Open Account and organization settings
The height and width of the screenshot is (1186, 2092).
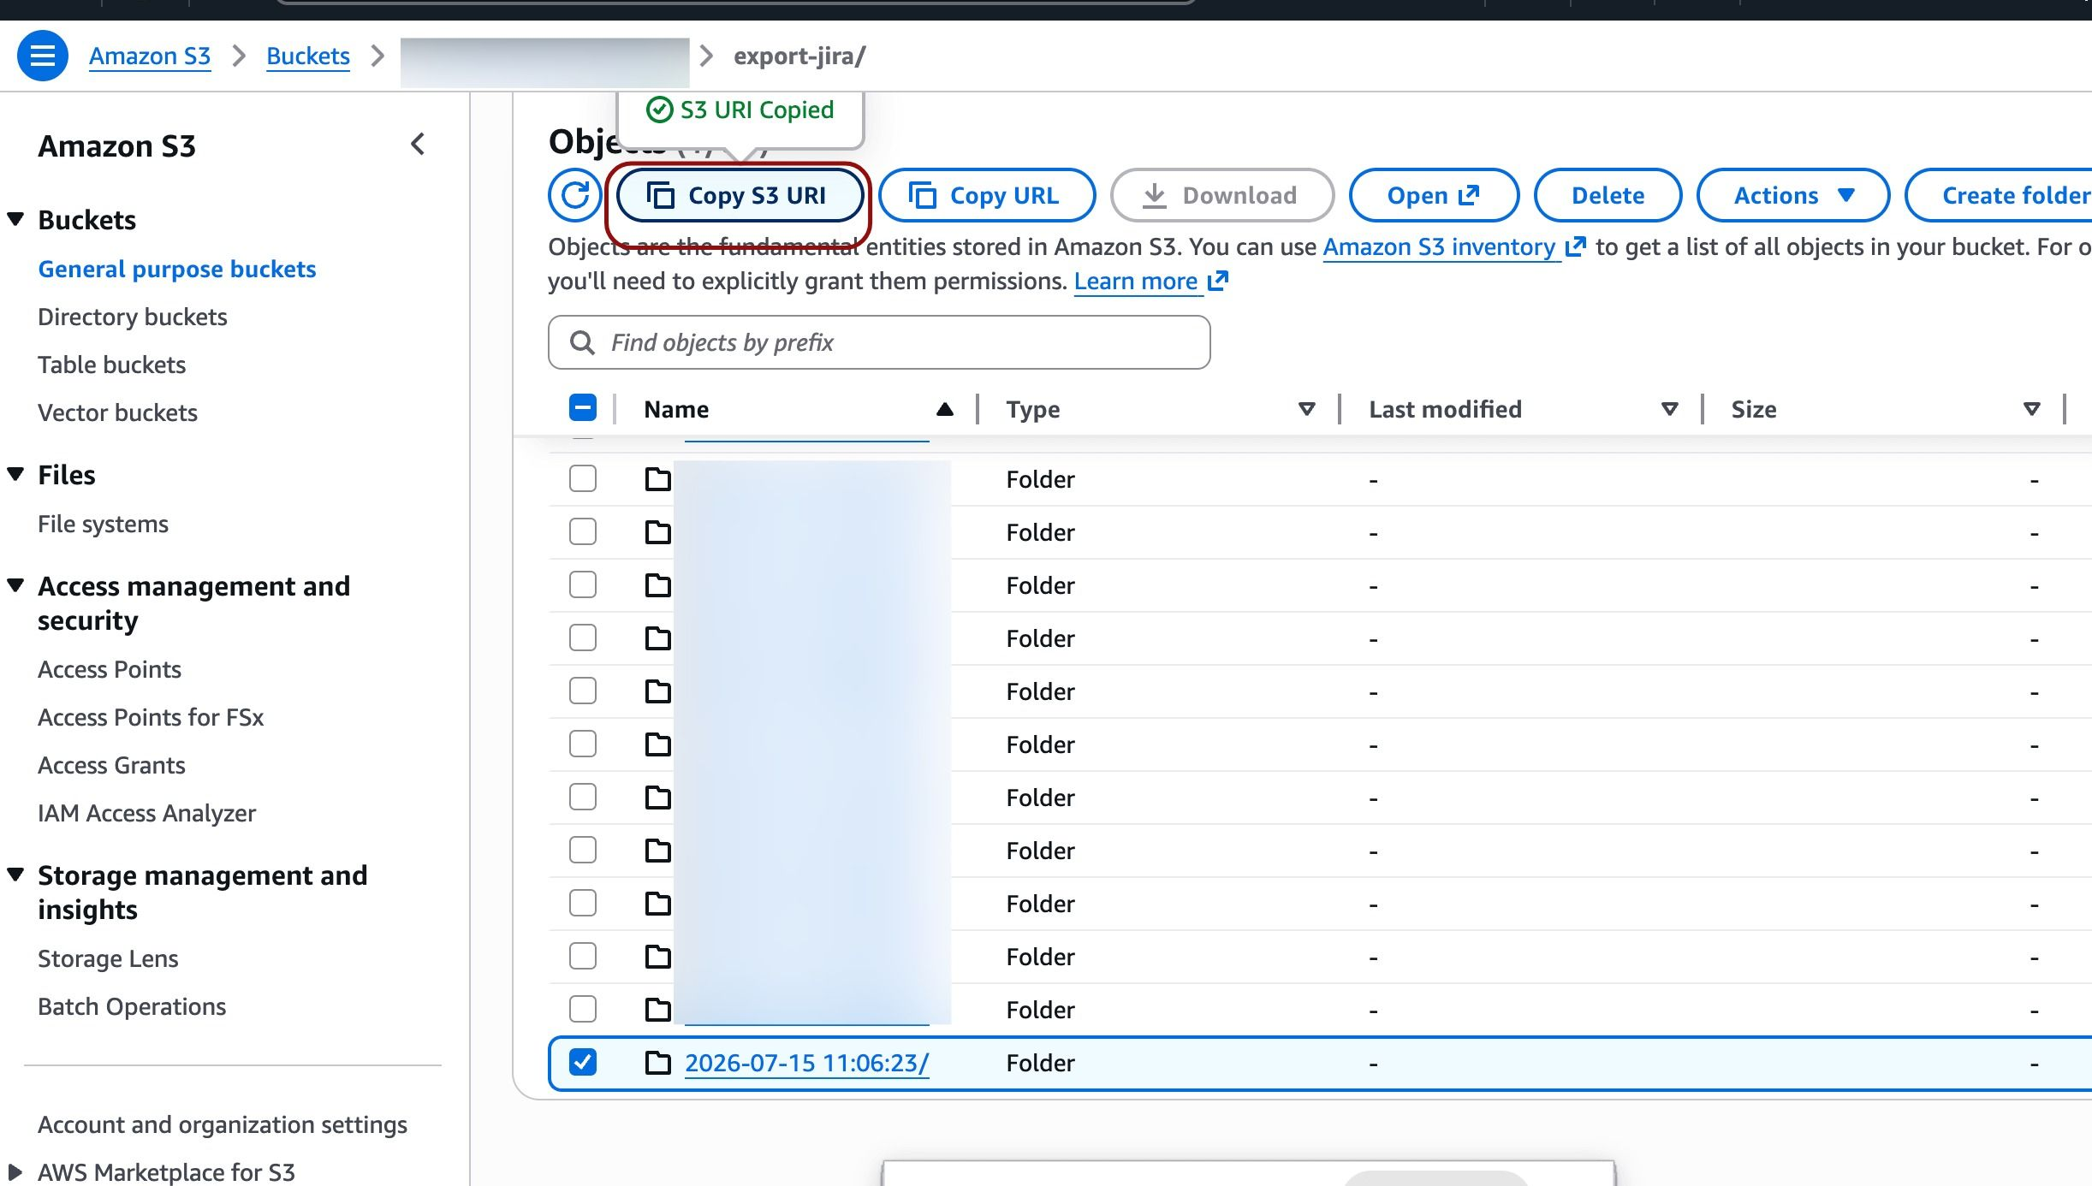[223, 1124]
